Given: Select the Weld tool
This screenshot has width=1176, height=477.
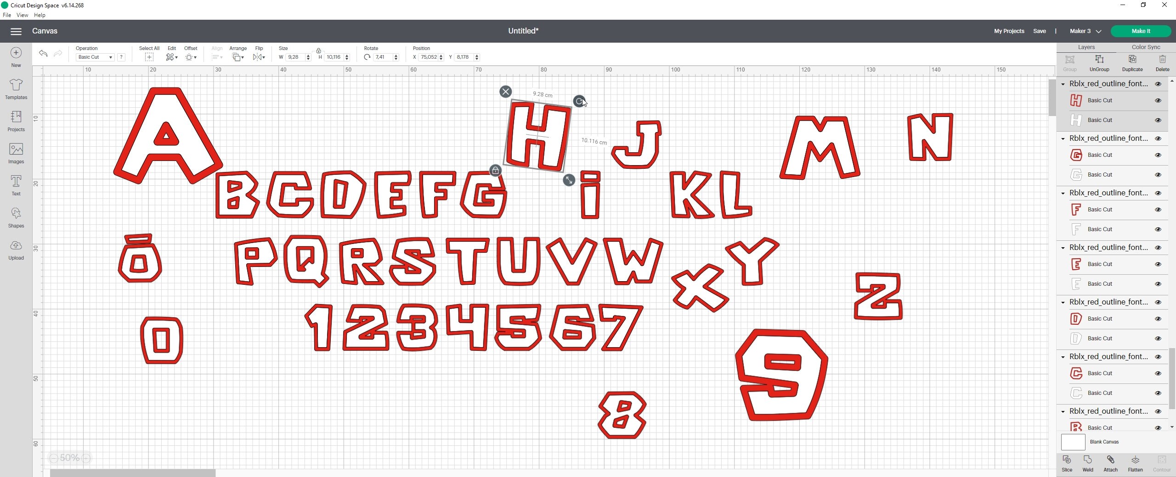Looking at the screenshot, I should coord(1088,463).
